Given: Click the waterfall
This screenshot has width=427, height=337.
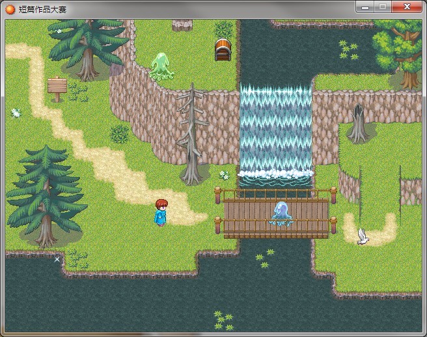Looking at the screenshot, I should coord(275,132).
